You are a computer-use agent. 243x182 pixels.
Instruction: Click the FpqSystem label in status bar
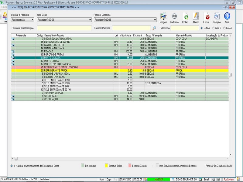point(229,180)
